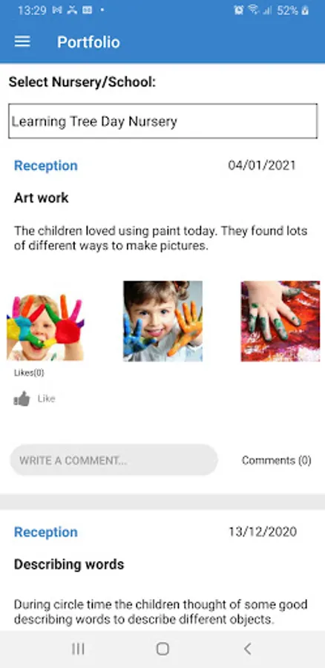The height and width of the screenshot is (668, 325).
Task: Tap the thumbs-up Like icon
Action: tap(22, 399)
